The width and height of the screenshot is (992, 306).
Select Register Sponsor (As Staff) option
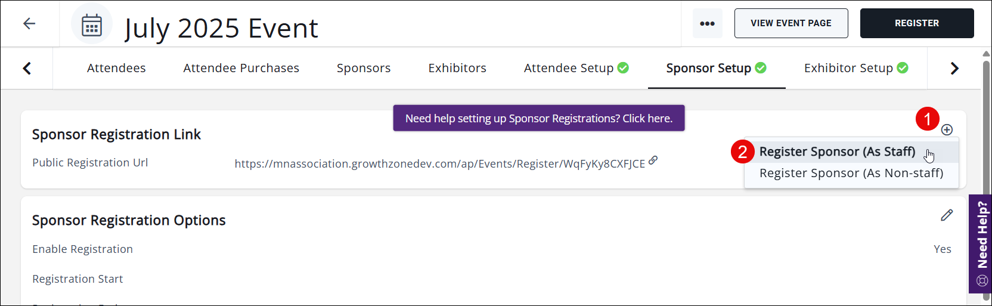click(837, 152)
